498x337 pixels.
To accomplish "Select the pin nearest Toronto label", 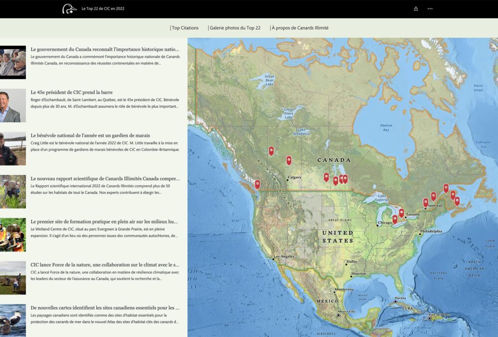I will 401,213.
